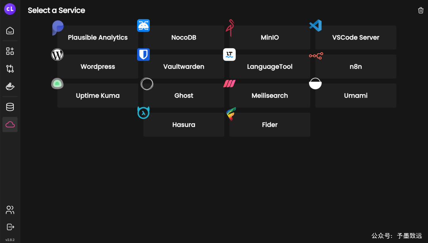Open applications via the grid-plus sidebar icon
This screenshot has height=243, width=428.
click(10, 51)
